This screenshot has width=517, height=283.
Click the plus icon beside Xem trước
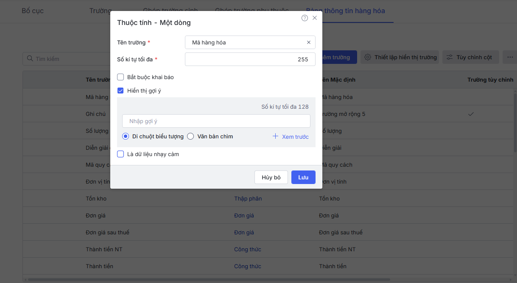point(275,136)
